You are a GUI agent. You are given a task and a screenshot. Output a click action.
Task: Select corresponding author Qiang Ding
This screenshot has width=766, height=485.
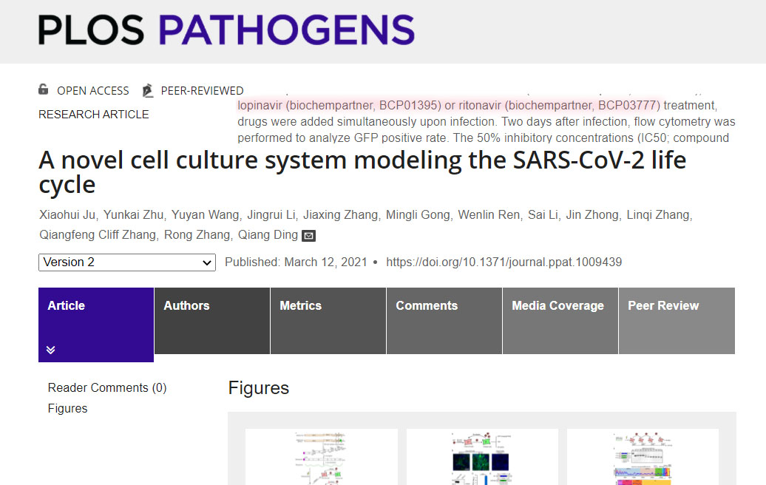tap(268, 235)
